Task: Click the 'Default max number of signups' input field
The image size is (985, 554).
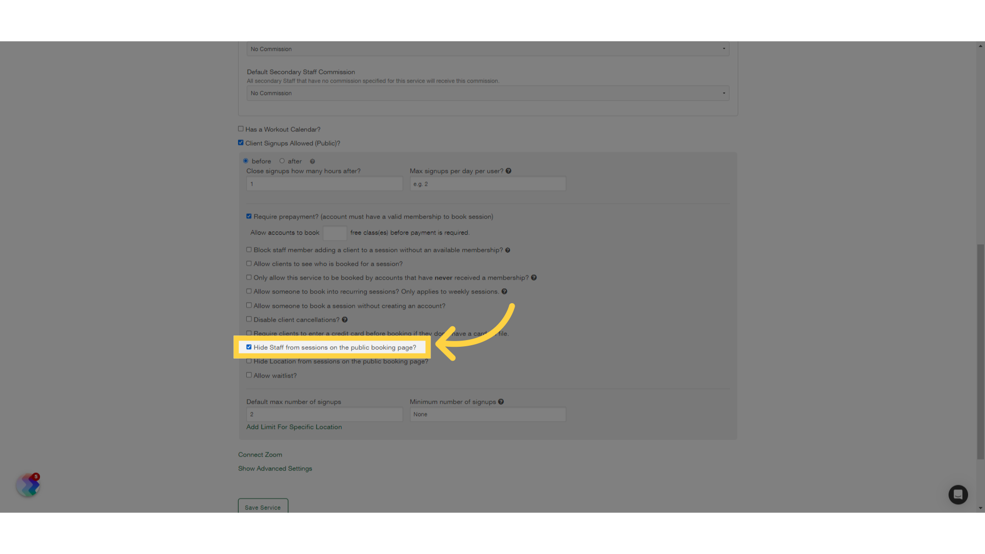Action: point(324,414)
